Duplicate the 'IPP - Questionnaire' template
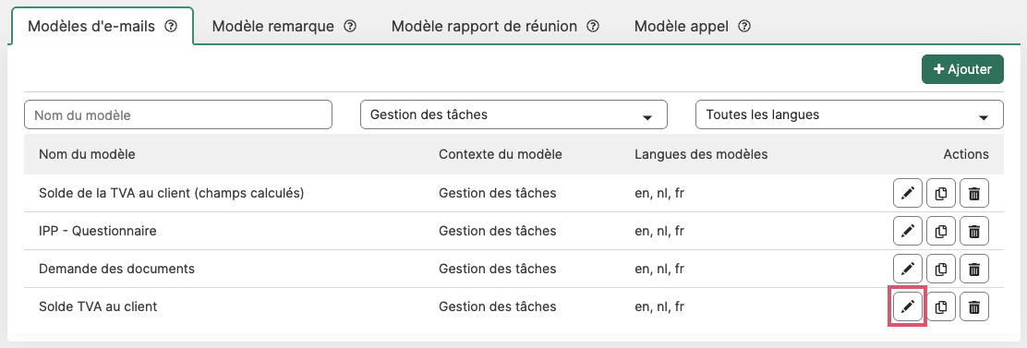The image size is (1027, 348). click(941, 231)
